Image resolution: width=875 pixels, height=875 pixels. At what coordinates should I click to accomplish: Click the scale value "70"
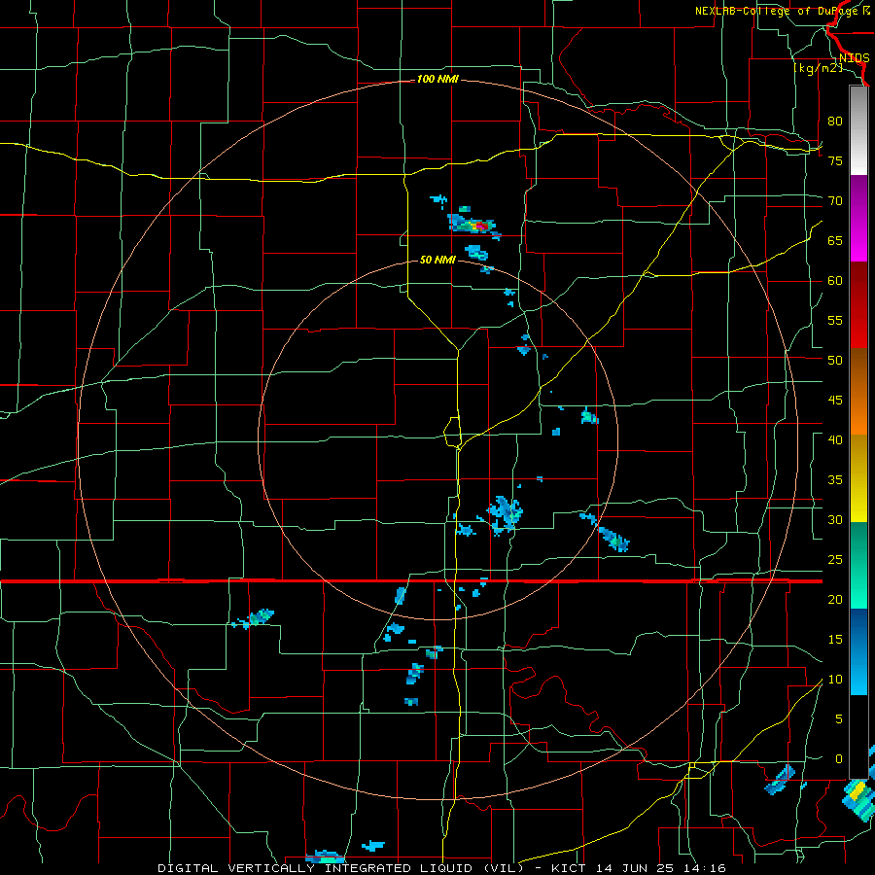(x=835, y=201)
